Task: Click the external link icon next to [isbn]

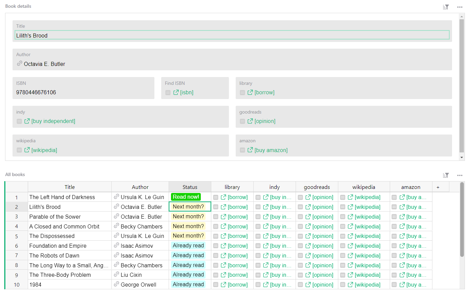Action: click(x=176, y=92)
